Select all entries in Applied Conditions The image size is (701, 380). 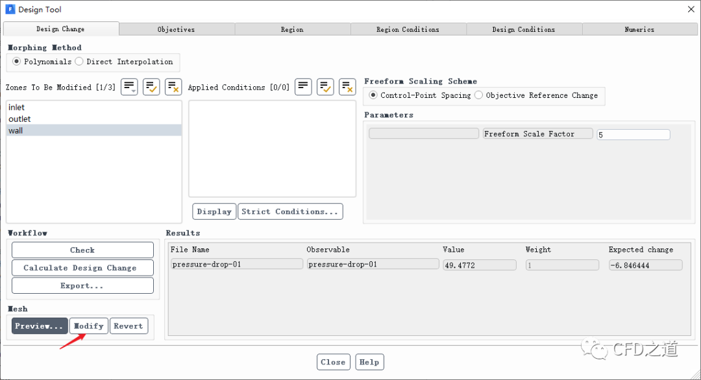325,87
